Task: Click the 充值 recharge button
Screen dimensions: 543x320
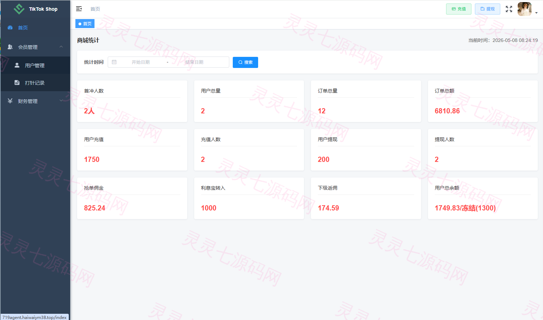Action: 459,9
